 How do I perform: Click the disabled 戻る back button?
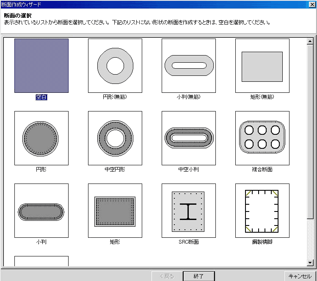[x=167, y=276]
